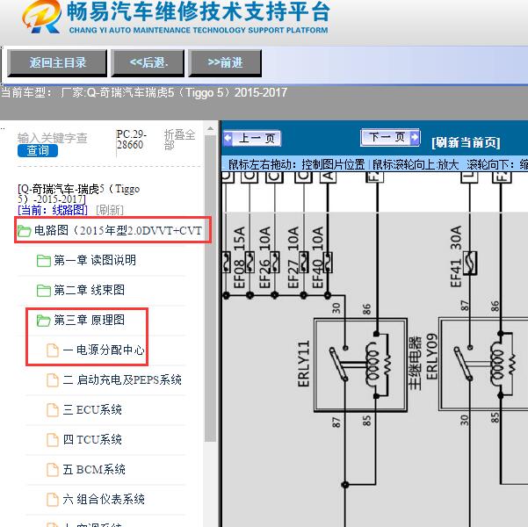The image size is (528, 527).
Task: Click the sidebar scrollbar up arrow
Action: pos(210,128)
